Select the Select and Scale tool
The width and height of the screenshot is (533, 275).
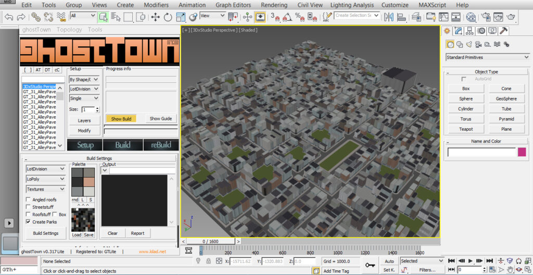pos(181,17)
